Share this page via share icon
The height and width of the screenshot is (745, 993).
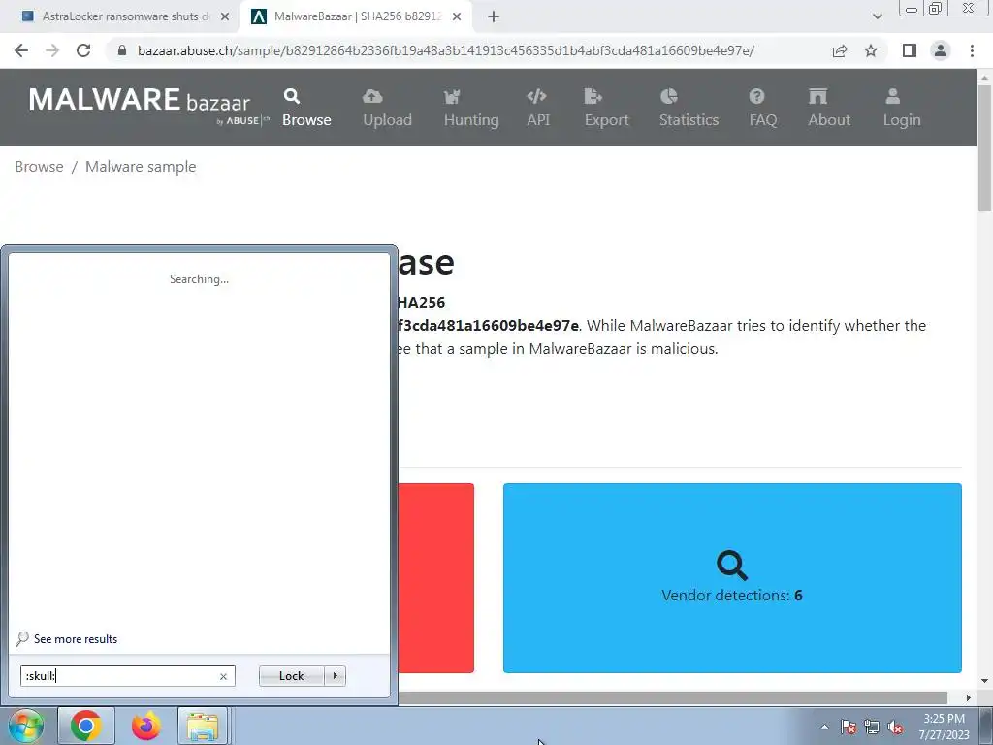840,50
